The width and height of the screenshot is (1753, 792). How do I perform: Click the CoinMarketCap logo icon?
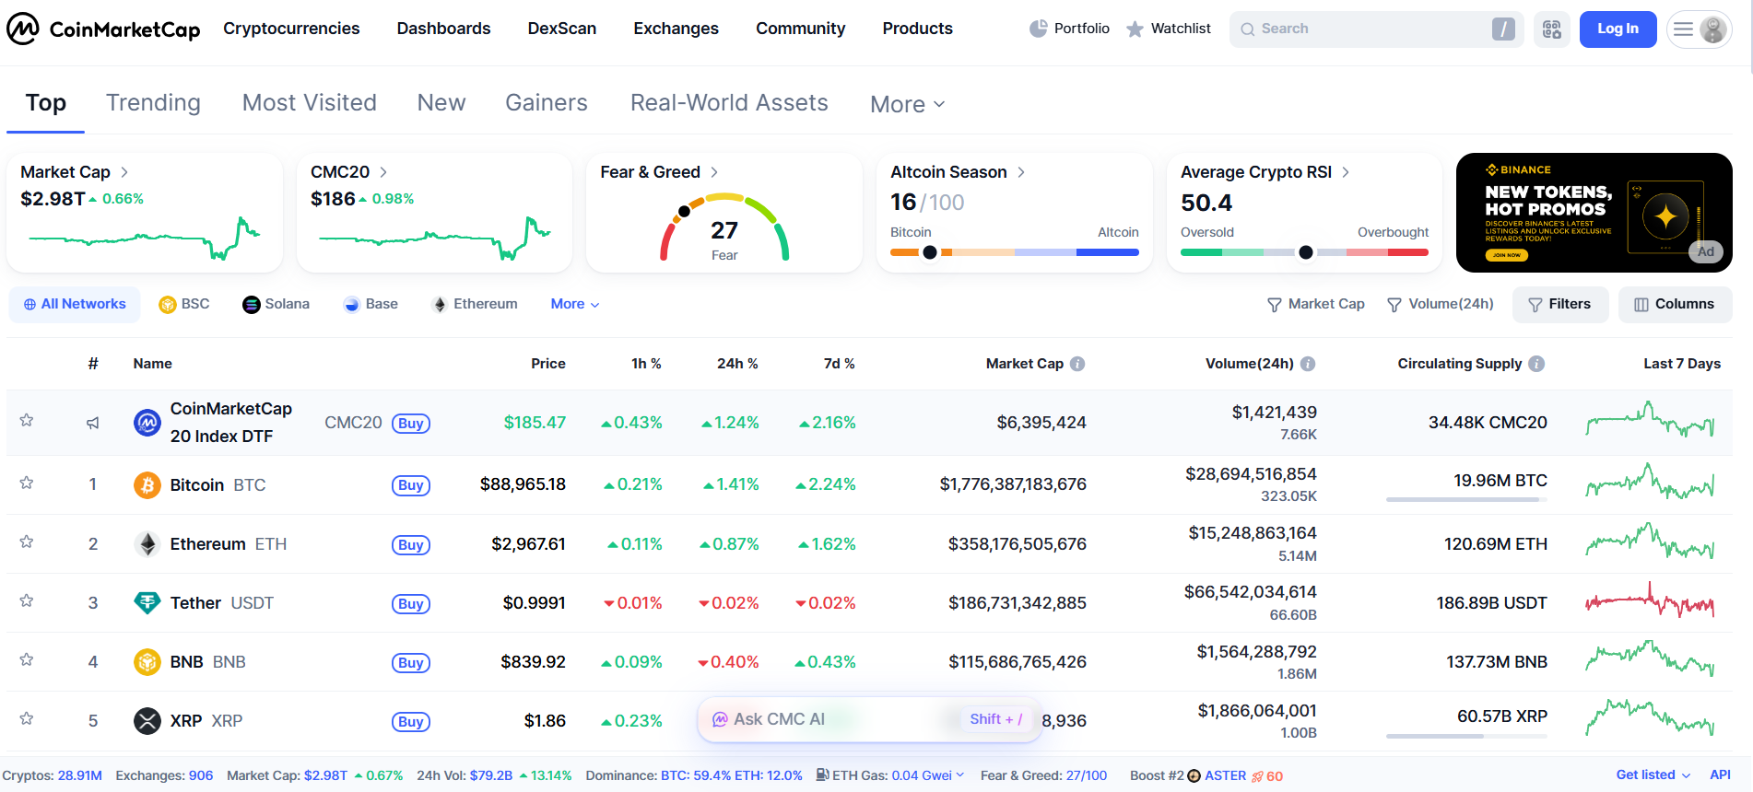point(23,29)
